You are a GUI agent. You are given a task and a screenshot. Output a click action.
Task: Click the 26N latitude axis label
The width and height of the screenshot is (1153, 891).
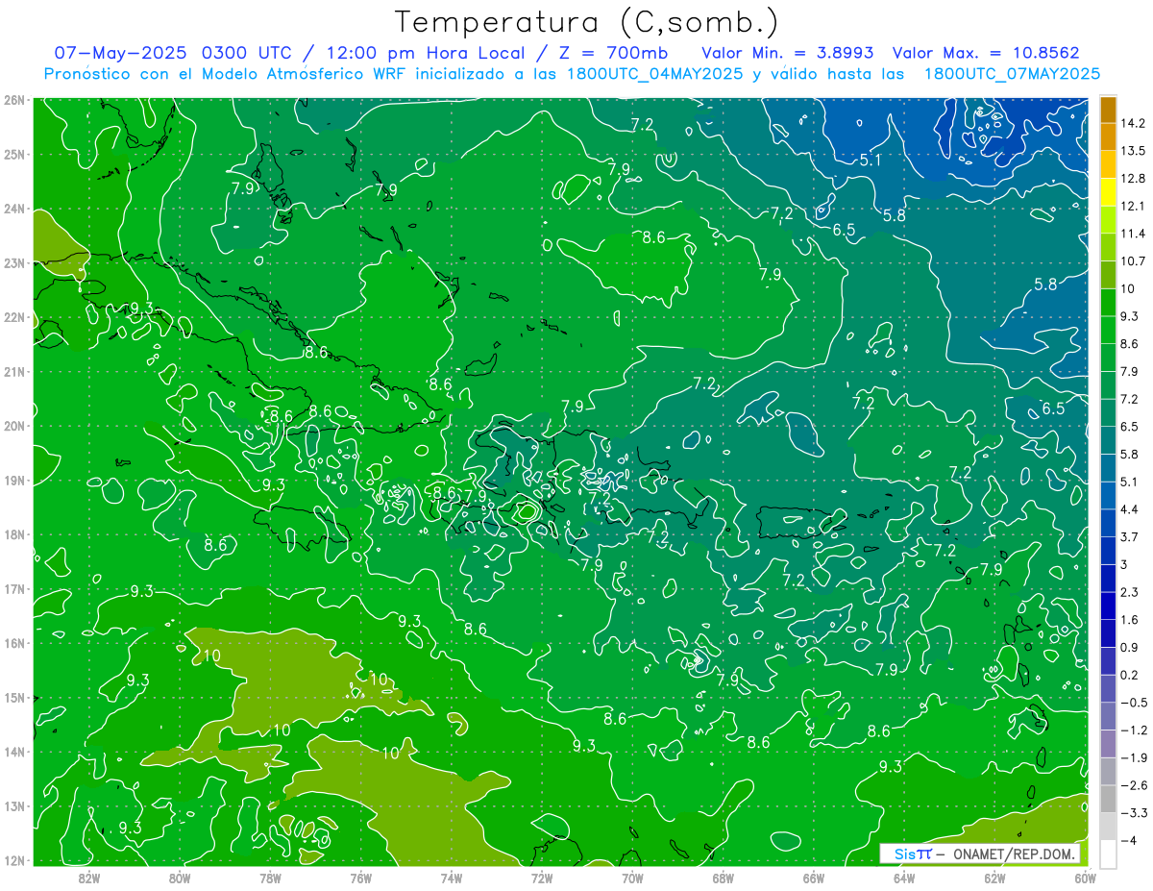click(14, 100)
